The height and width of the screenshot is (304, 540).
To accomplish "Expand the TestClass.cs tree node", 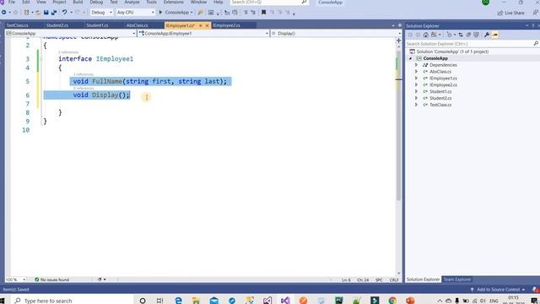I will click(416, 105).
